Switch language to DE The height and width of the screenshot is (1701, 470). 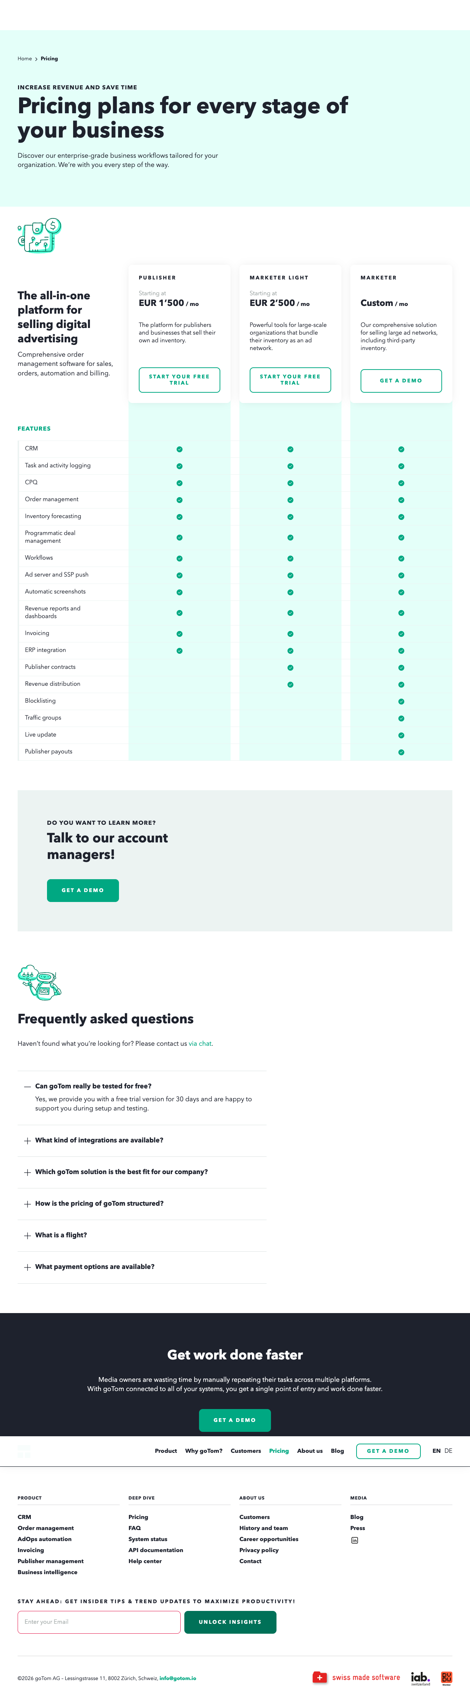tap(448, 1451)
